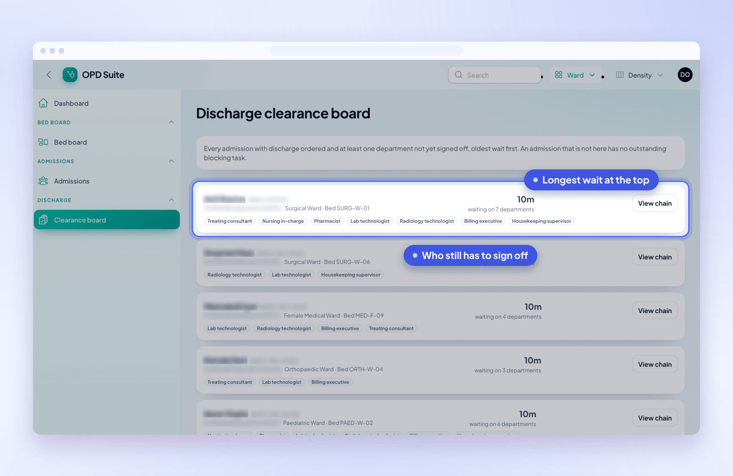733x476 pixels.
Task: Focus the Search input field
Action: pos(495,75)
